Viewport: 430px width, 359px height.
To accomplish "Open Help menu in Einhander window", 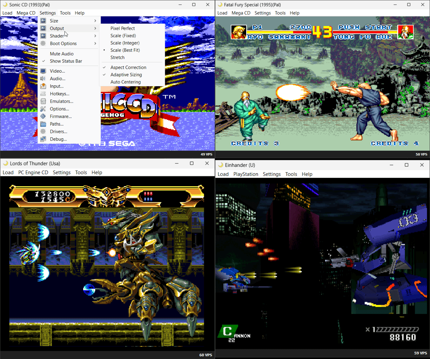I will click(x=307, y=174).
